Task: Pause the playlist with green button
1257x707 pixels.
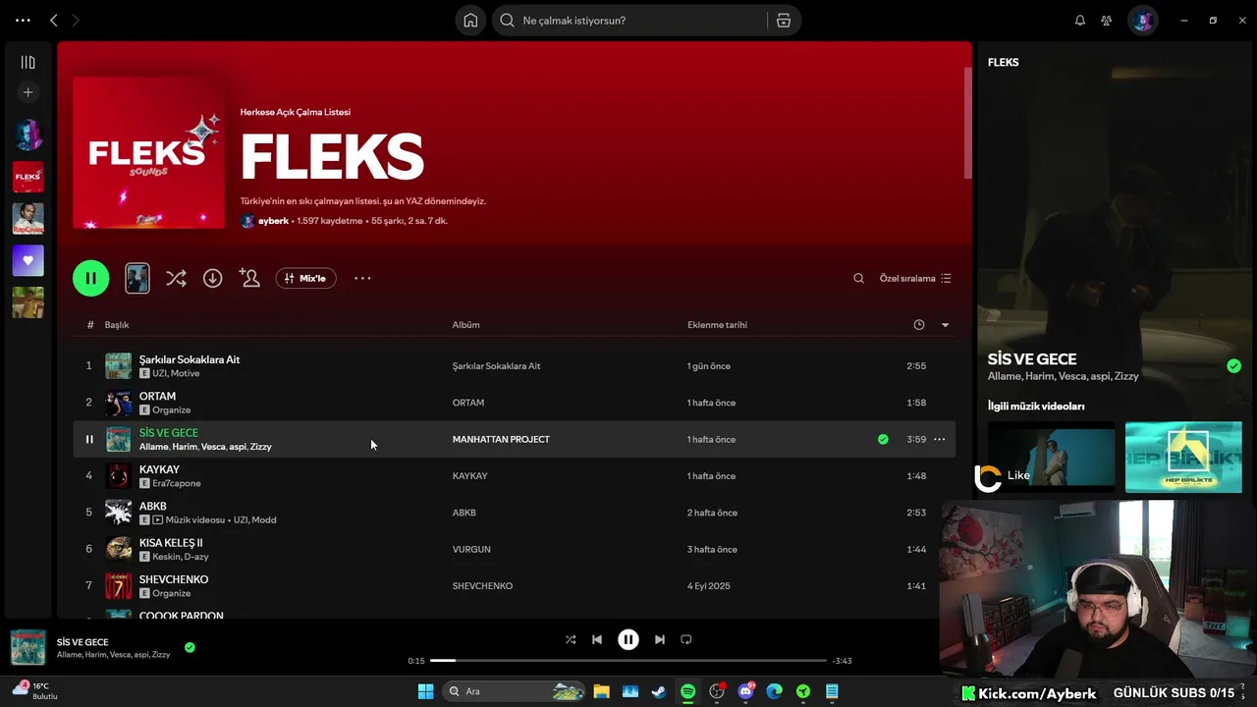Action: click(91, 278)
